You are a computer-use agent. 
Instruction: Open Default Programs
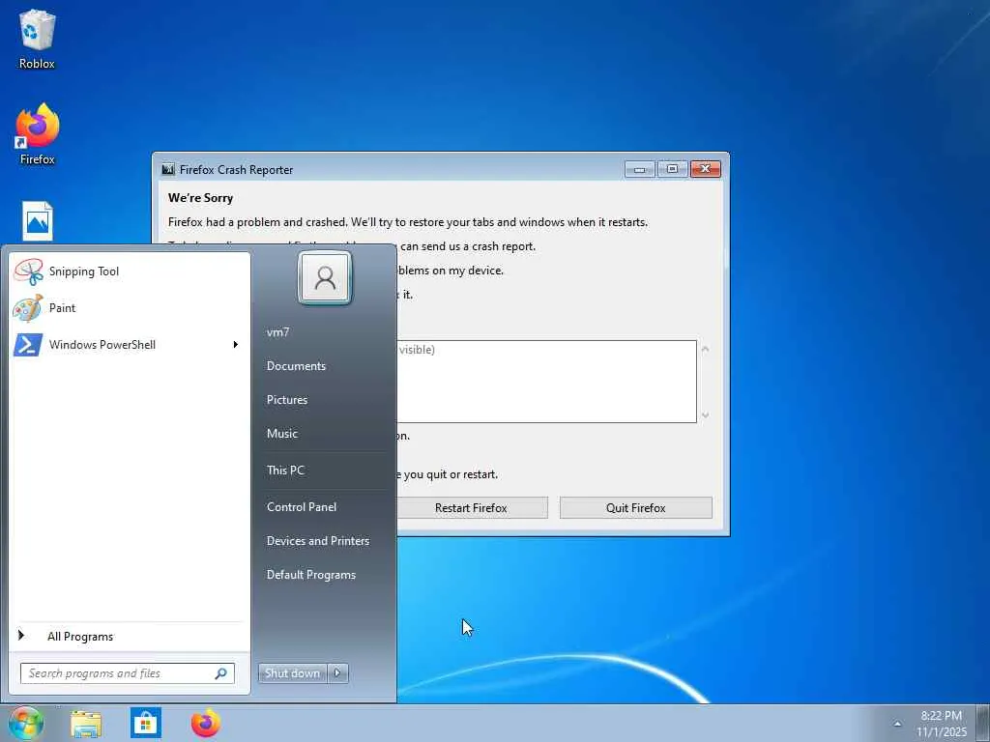point(310,575)
